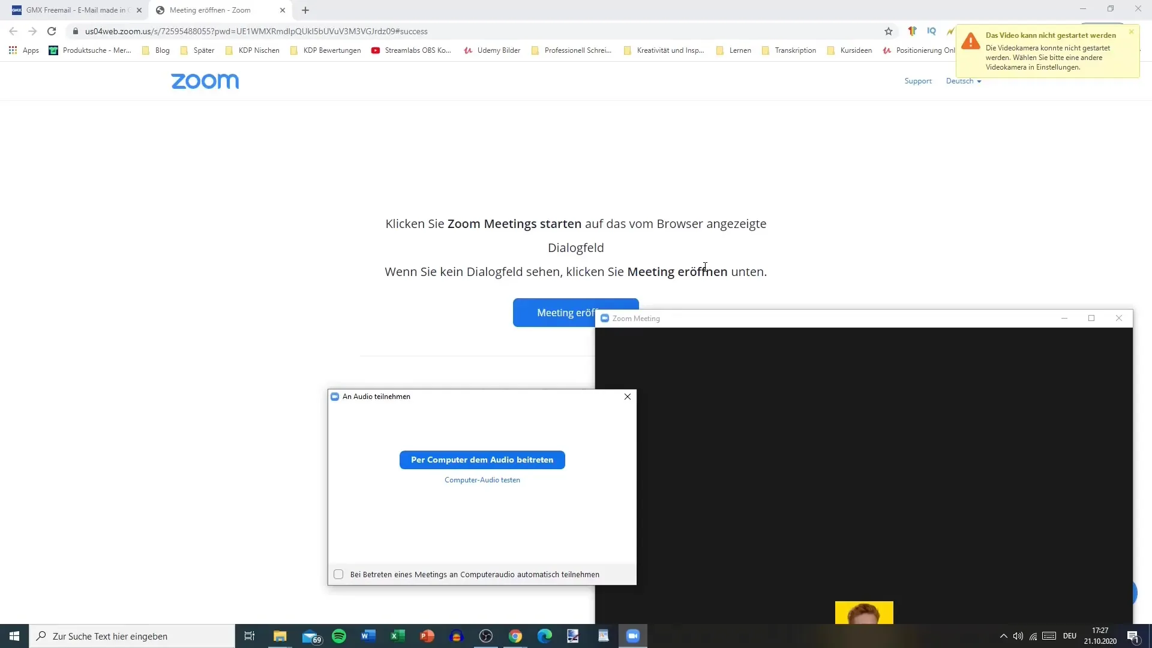
Task: Close the Meeting eröffnen - Zoom tab
Action: point(283,10)
